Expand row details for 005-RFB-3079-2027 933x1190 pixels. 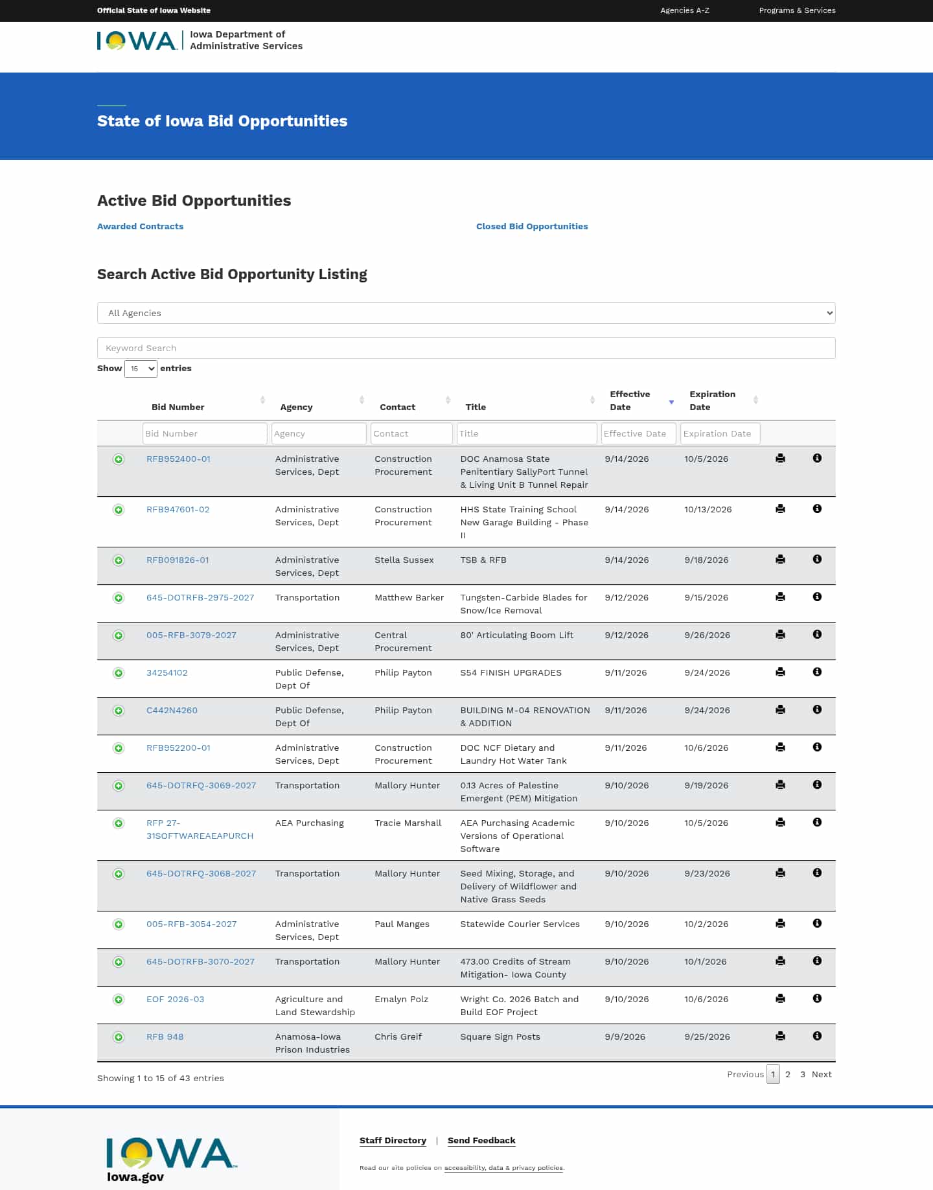pyautogui.click(x=119, y=635)
